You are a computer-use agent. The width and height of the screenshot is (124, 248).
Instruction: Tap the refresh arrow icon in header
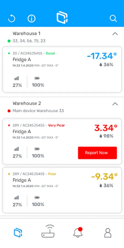tap(12, 18)
